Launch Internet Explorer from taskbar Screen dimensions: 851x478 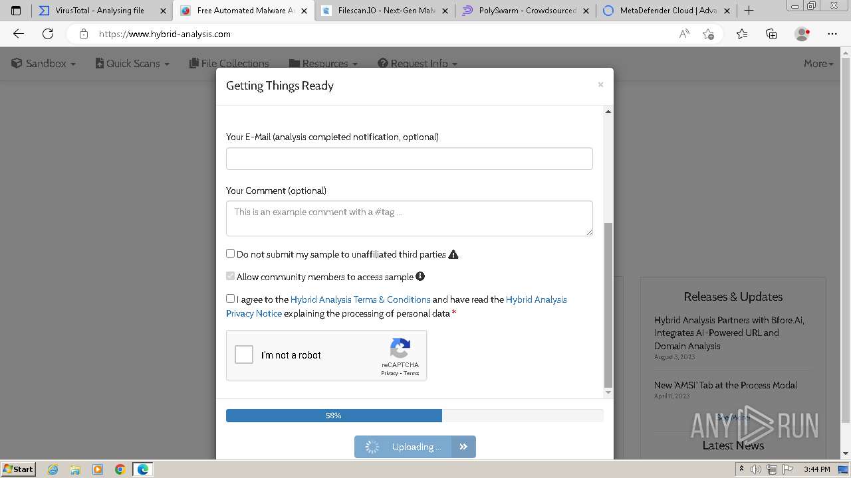[53, 469]
